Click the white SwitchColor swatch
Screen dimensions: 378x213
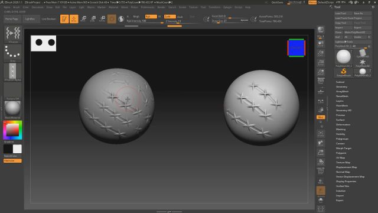[x=17, y=149]
